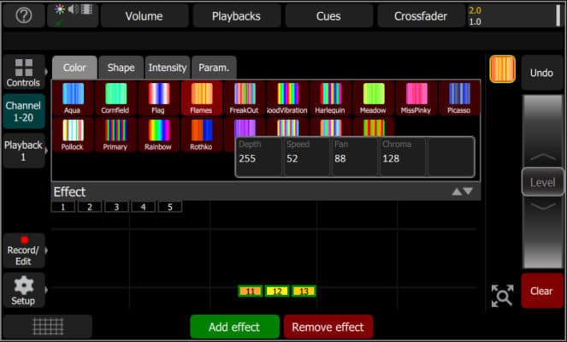Switch to the Intensity tab

coord(168,68)
